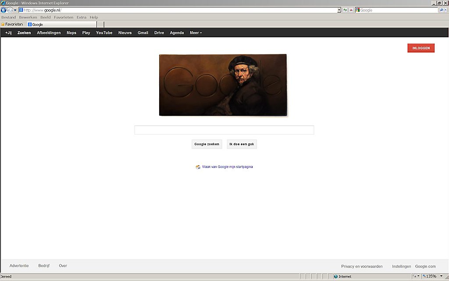Open the Help menu

(x=94, y=17)
